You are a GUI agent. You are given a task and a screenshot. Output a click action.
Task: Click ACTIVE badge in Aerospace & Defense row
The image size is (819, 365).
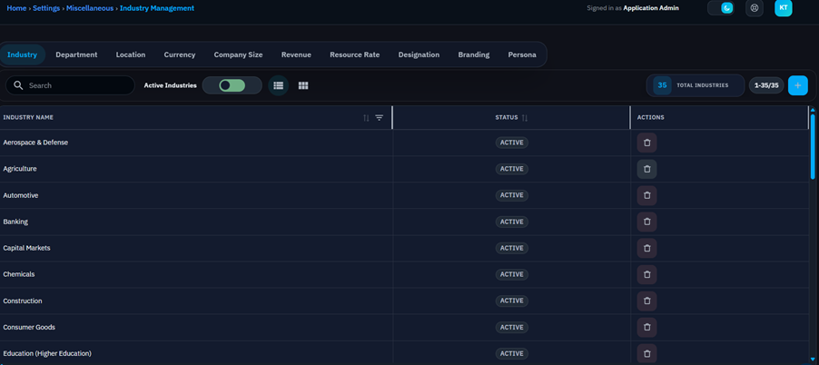512,143
